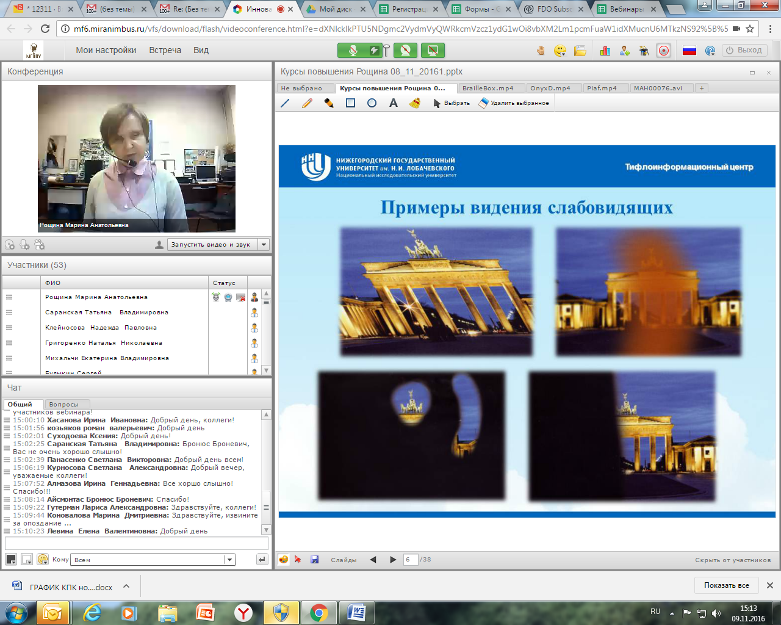Select the circle shape tool
Screen dimensions: 781x625
372,103
